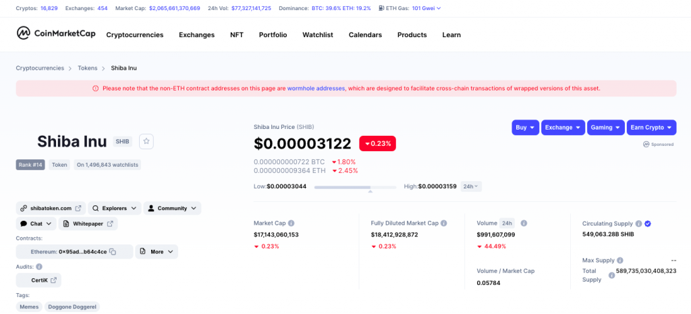Image resolution: width=691 pixels, height=314 pixels.
Task: Open the Whitepaper link
Action: tap(88, 224)
